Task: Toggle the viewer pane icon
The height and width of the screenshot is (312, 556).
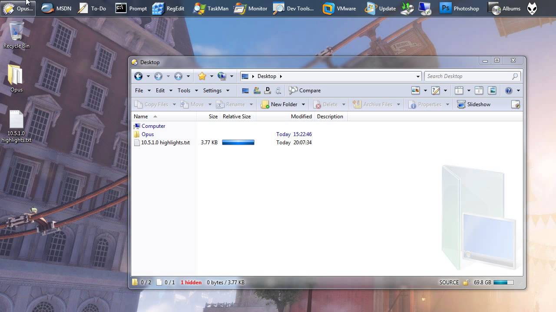Action: click(x=492, y=91)
